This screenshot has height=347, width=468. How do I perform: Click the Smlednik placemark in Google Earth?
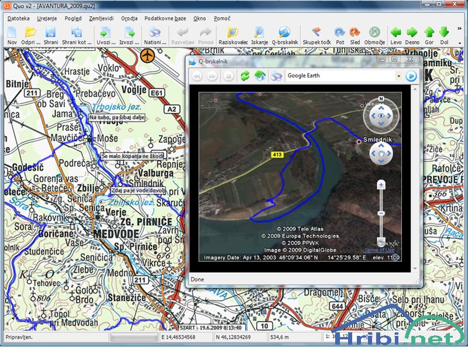click(x=359, y=142)
